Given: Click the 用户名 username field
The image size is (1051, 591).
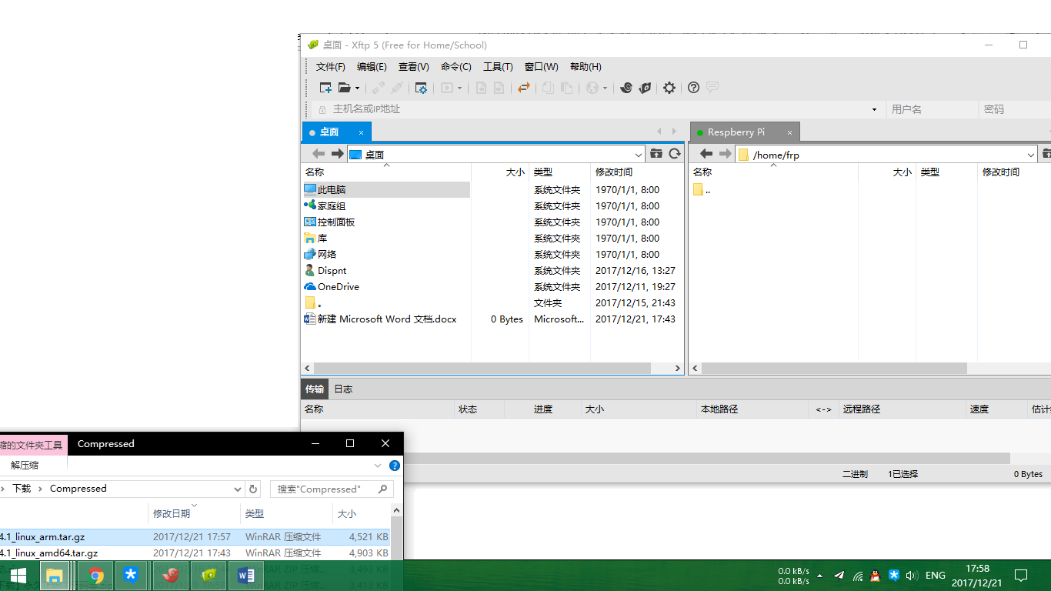Looking at the screenshot, I should point(932,109).
